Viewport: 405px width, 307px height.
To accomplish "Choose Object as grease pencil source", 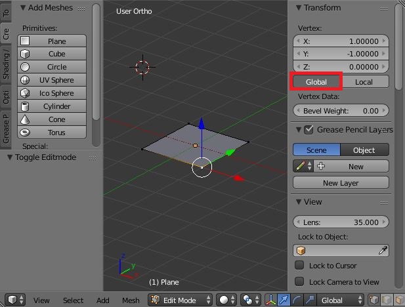I will 364,150.
